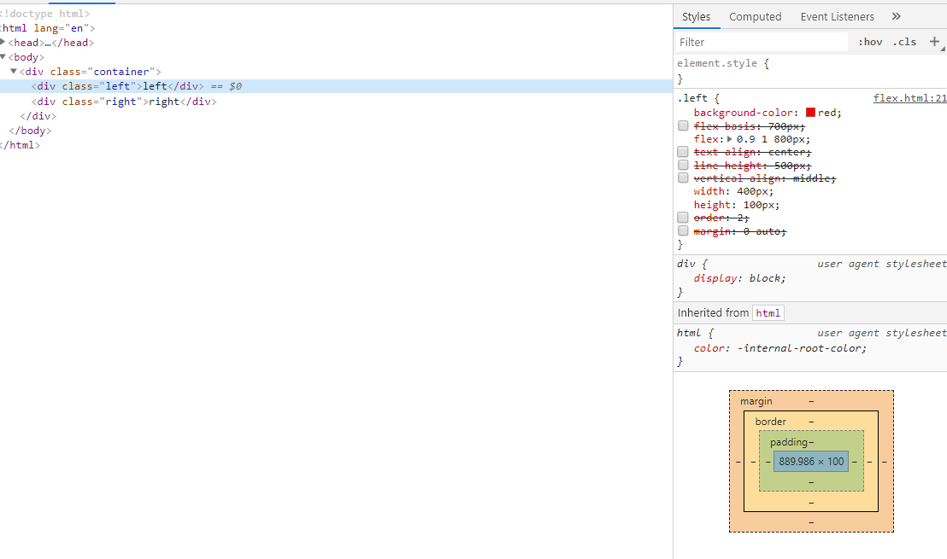
Task: Open the .cls class editor
Action: 904,42
